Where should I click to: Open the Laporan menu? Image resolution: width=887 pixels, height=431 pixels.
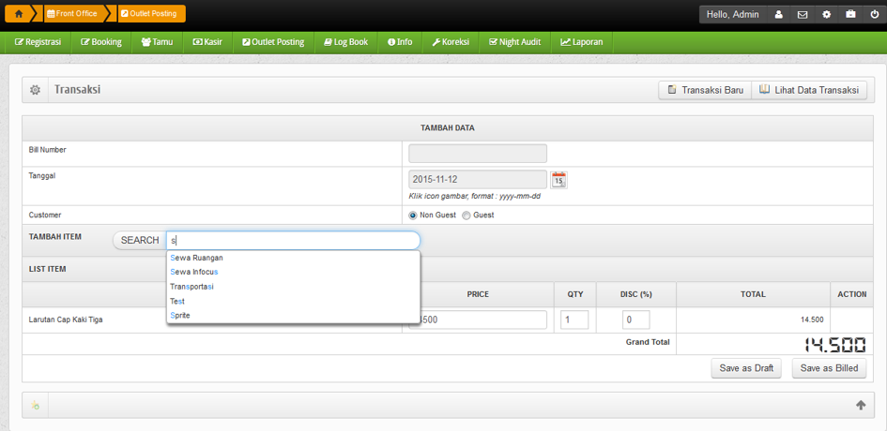coord(582,42)
